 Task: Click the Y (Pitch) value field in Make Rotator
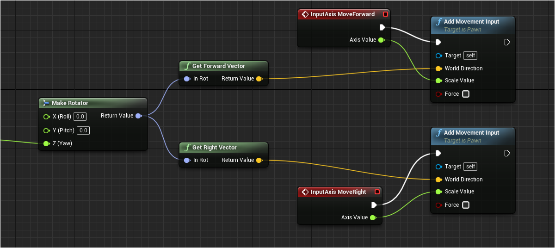tap(83, 130)
